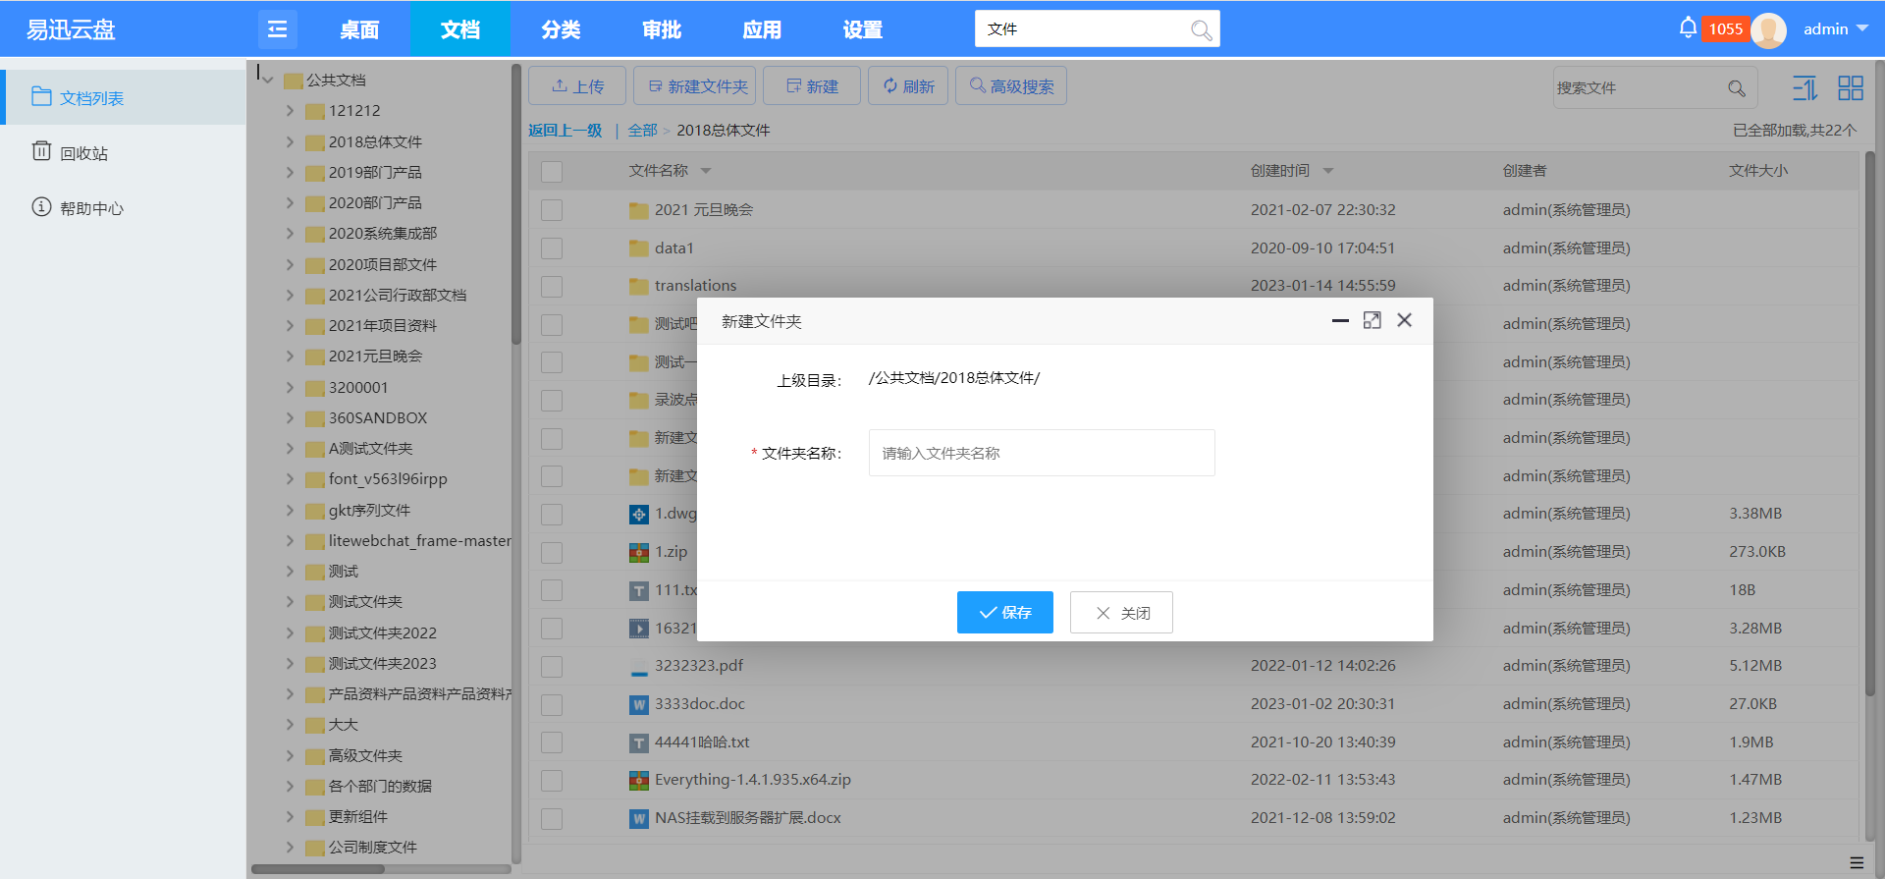Click the 3232323.pdf file icon

tap(639, 667)
